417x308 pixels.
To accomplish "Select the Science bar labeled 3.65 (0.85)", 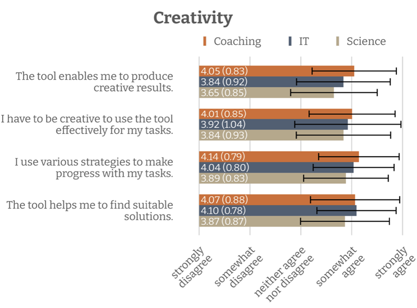I will (x=266, y=93).
